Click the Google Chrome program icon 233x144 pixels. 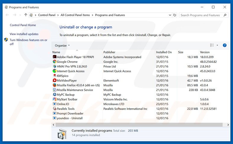coord(55,61)
